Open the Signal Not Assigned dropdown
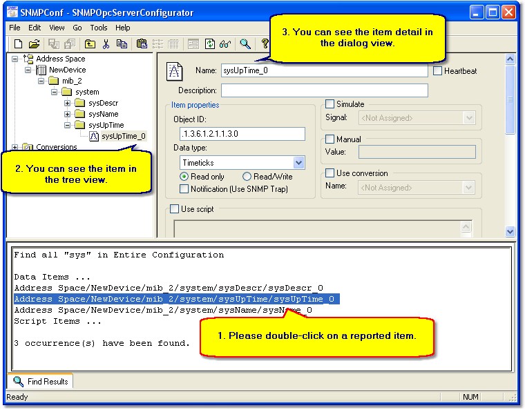Screen dimensions: 525x410 pyautogui.click(x=469, y=118)
